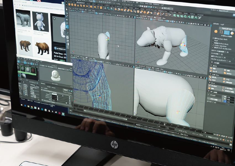The width and height of the screenshot is (235, 166).
Task: Select the highlighted edge mode icon in Toolkit
Action: click(227, 33)
